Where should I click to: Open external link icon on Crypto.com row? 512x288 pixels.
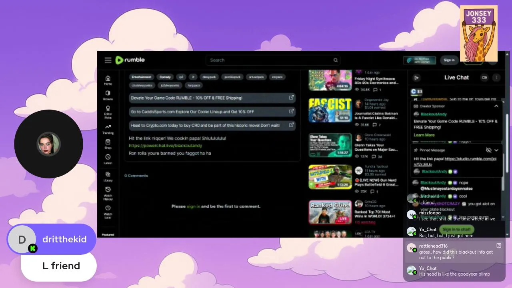pyautogui.click(x=291, y=125)
